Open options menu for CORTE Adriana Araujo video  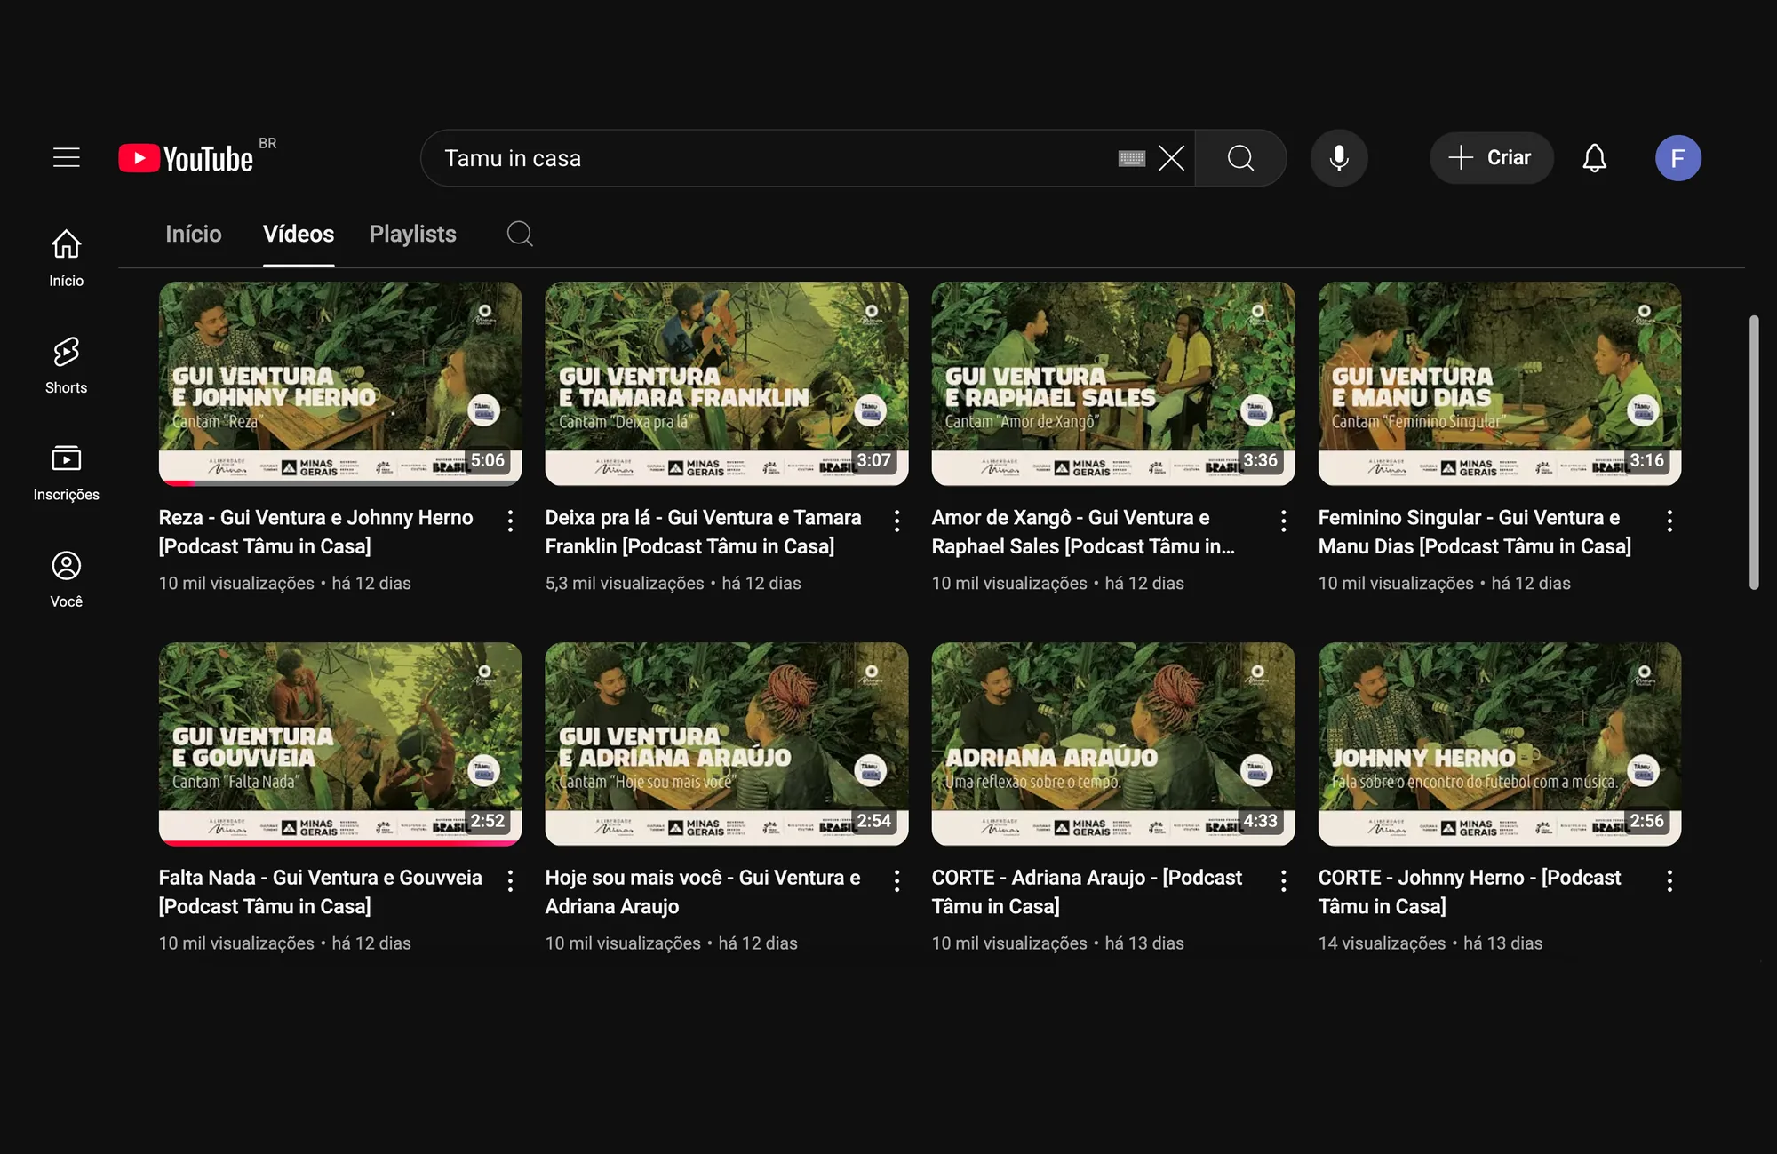(x=1283, y=880)
